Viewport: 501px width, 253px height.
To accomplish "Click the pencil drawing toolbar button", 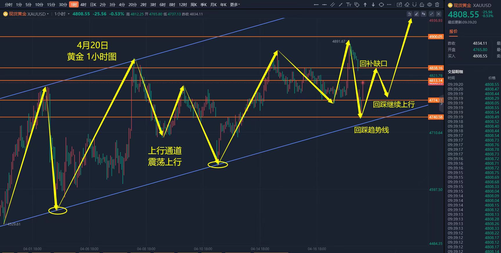I will coord(417,14).
